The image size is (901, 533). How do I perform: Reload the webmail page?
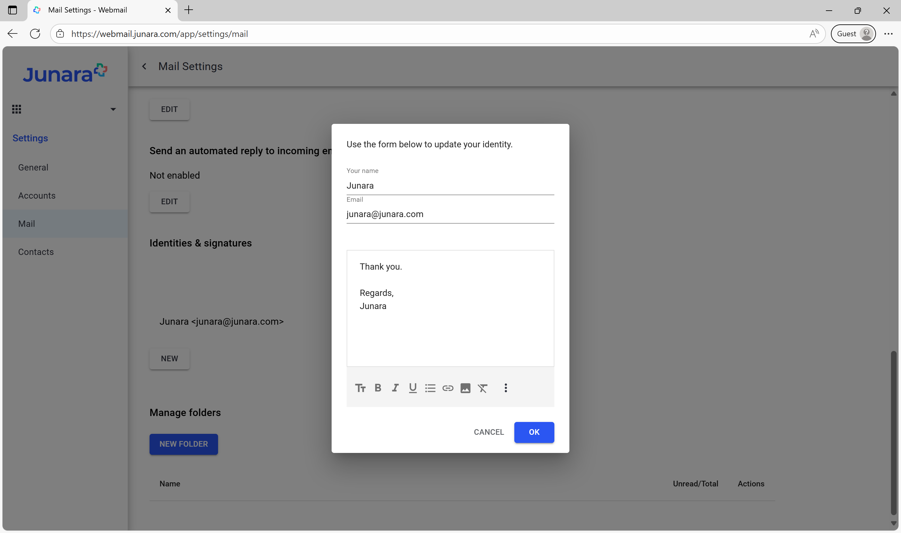[x=35, y=34]
